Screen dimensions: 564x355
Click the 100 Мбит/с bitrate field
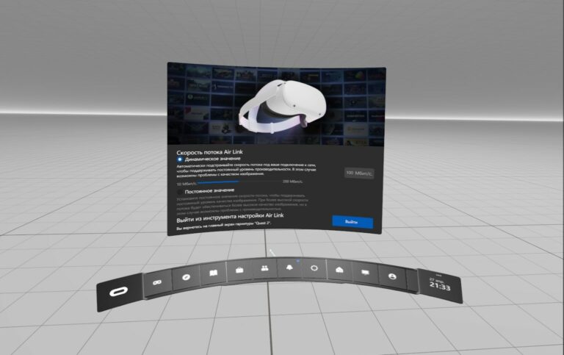point(359,173)
